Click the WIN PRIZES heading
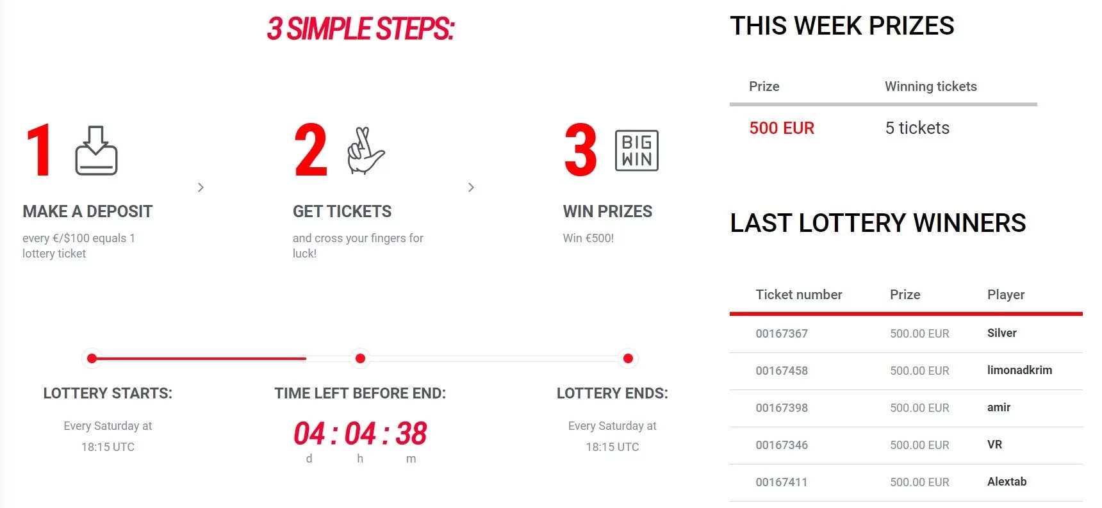1102x508 pixels. click(x=607, y=211)
